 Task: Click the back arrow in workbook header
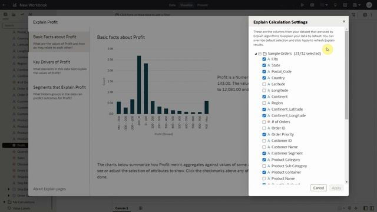pyautogui.click(x=4, y=5)
